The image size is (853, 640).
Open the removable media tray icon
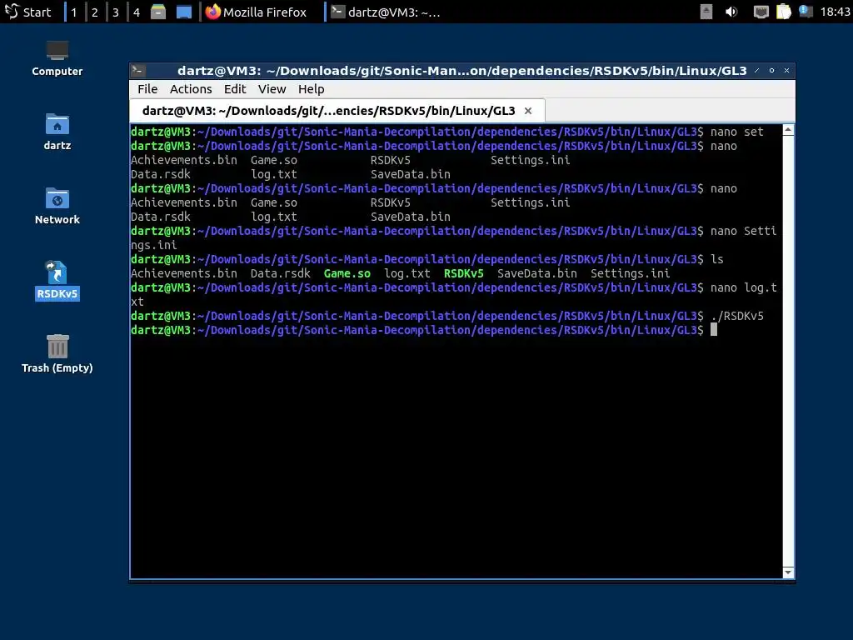coord(706,12)
